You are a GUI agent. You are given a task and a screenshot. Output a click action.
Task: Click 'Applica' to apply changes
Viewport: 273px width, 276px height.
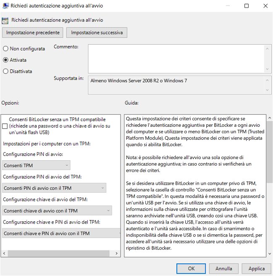coord(256,268)
